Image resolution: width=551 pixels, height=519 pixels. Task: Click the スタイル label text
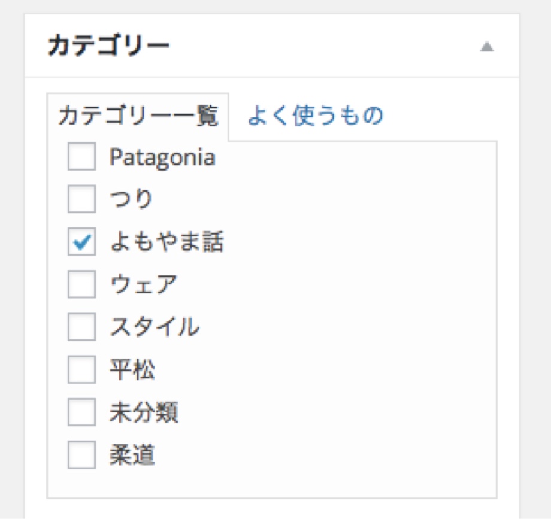click(155, 327)
